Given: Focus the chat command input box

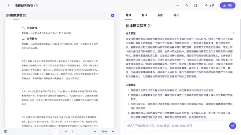Looking at the screenshot, I should tap(177, 125).
